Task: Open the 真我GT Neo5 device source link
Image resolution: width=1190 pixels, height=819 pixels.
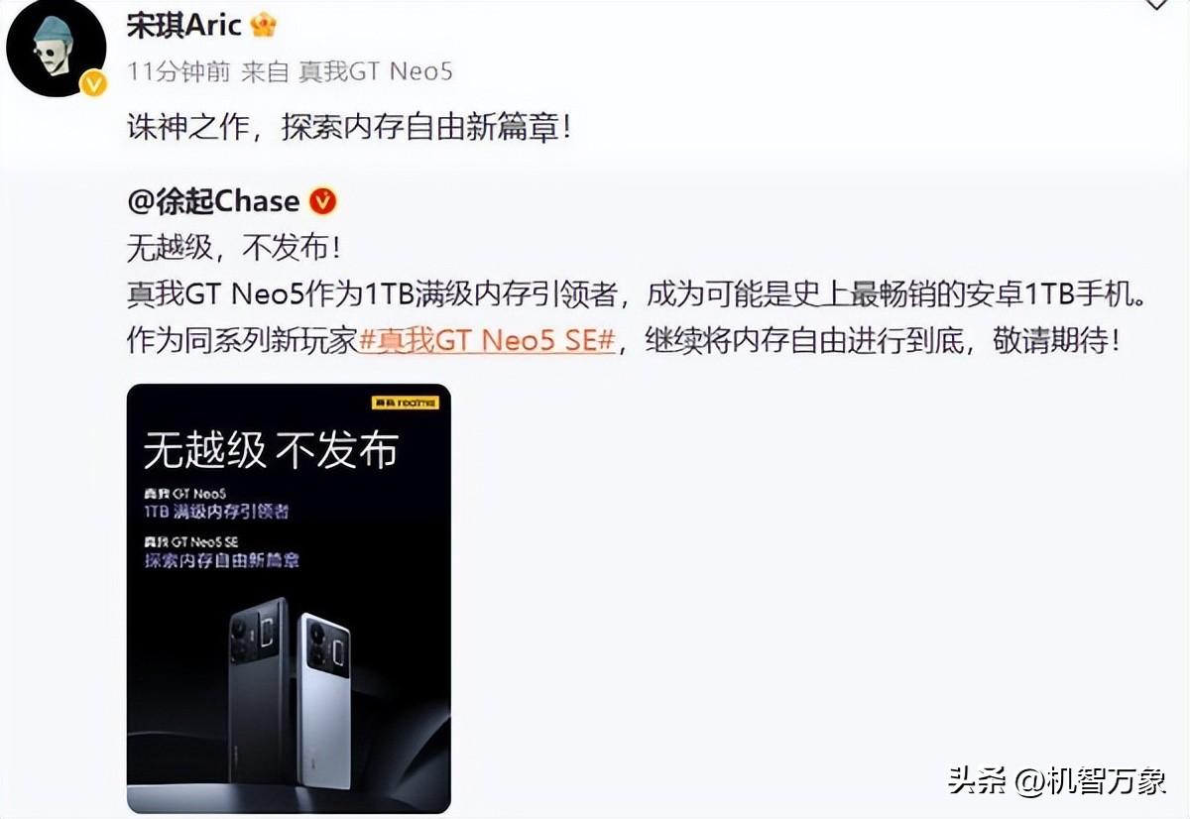Action: coord(377,72)
